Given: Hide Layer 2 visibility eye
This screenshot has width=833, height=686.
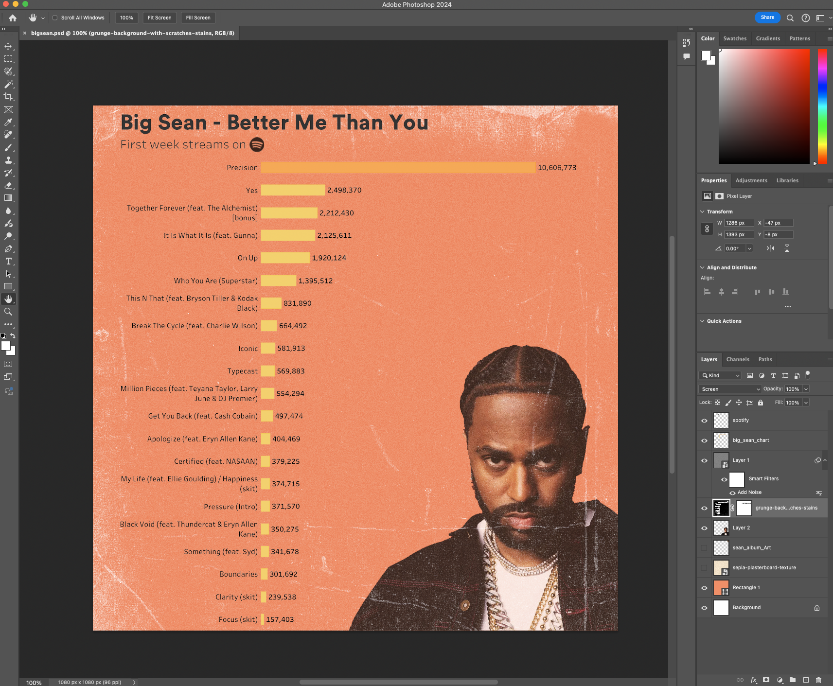Looking at the screenshot, I should pyautogui.click(x=704, y=528).
